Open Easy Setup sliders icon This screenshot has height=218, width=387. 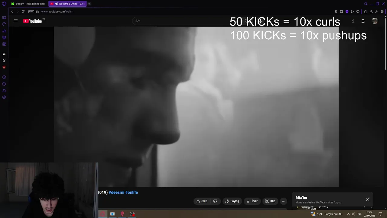tap(382, 12)
